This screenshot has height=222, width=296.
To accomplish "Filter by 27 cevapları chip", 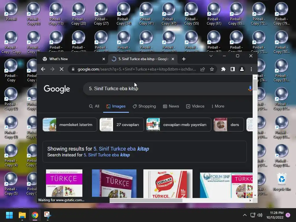I will [122, 125].
